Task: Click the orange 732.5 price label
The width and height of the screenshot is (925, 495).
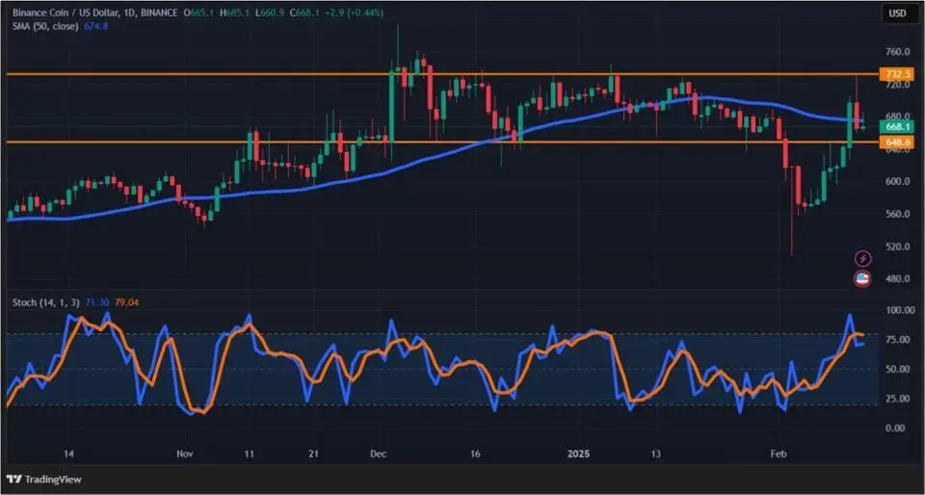Action: [897, 74]
